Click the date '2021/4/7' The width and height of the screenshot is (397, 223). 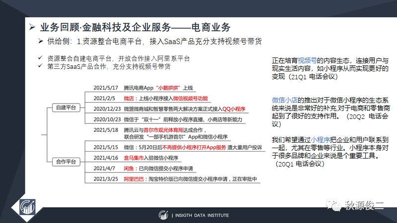click(x=104, y=168)
